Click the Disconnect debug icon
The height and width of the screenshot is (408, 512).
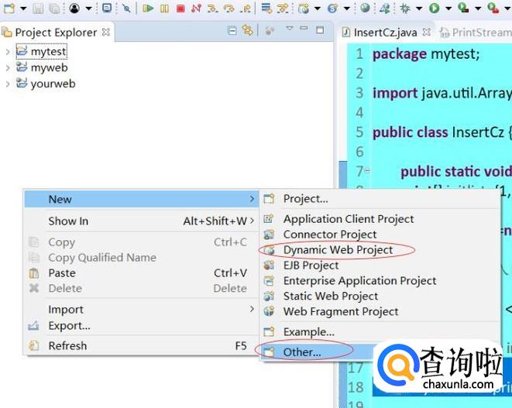(x=196, y=9)
